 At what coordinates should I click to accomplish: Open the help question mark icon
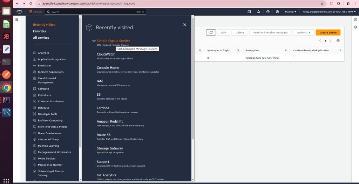click(268, 12)
